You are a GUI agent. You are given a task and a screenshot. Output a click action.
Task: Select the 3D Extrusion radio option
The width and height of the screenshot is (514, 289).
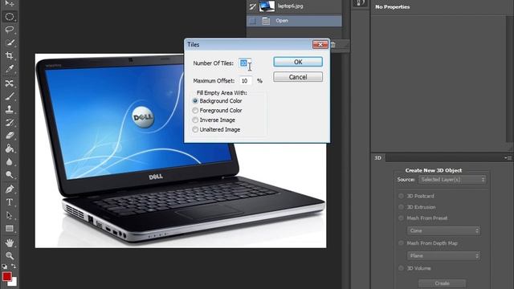click(401, 207)
